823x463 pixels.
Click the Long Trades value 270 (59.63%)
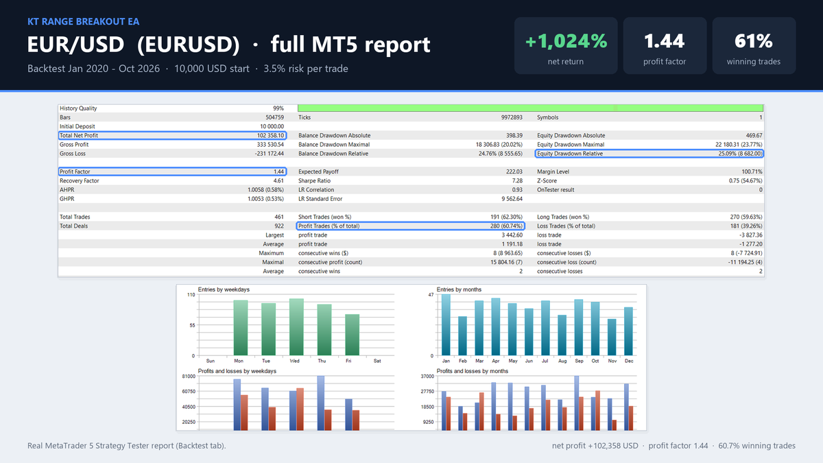(x=745, y=217)
